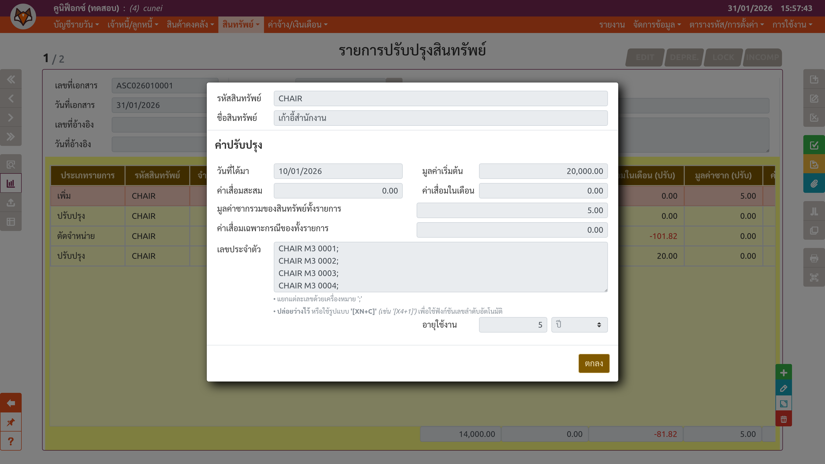Click the green plus add-row icon
Image resolution: width=825 pixels, height=464 pixels.
click(x=783, y=372)
